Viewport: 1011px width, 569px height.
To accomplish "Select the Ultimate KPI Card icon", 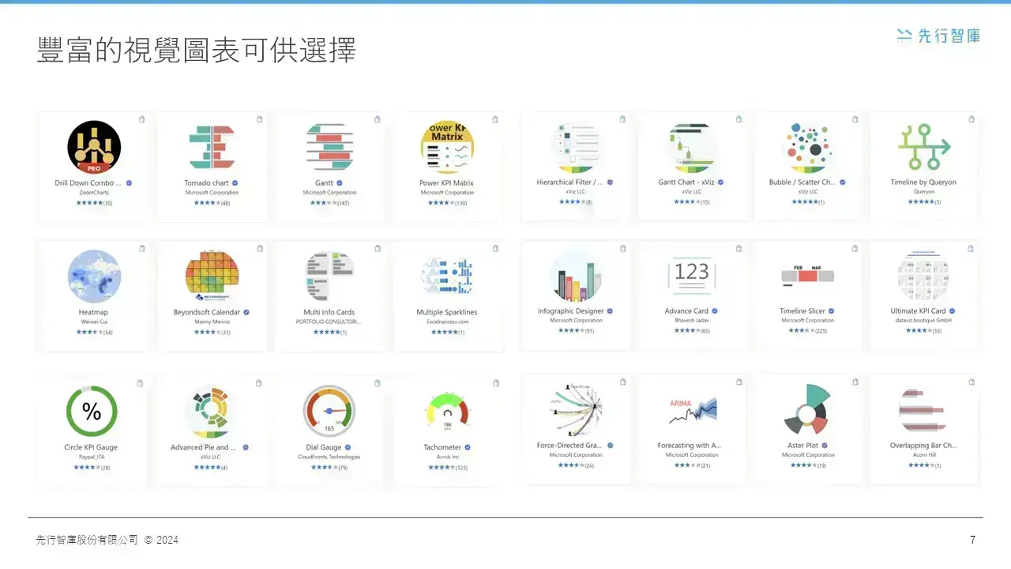I will click(x=924, y=276).
